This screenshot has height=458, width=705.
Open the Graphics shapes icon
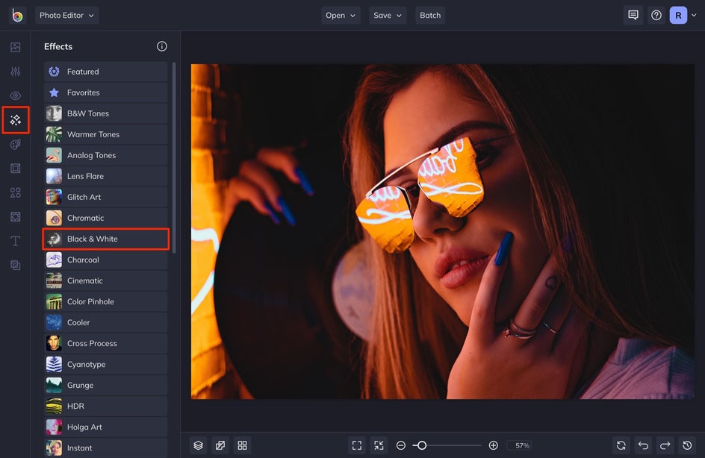(15, 192)
